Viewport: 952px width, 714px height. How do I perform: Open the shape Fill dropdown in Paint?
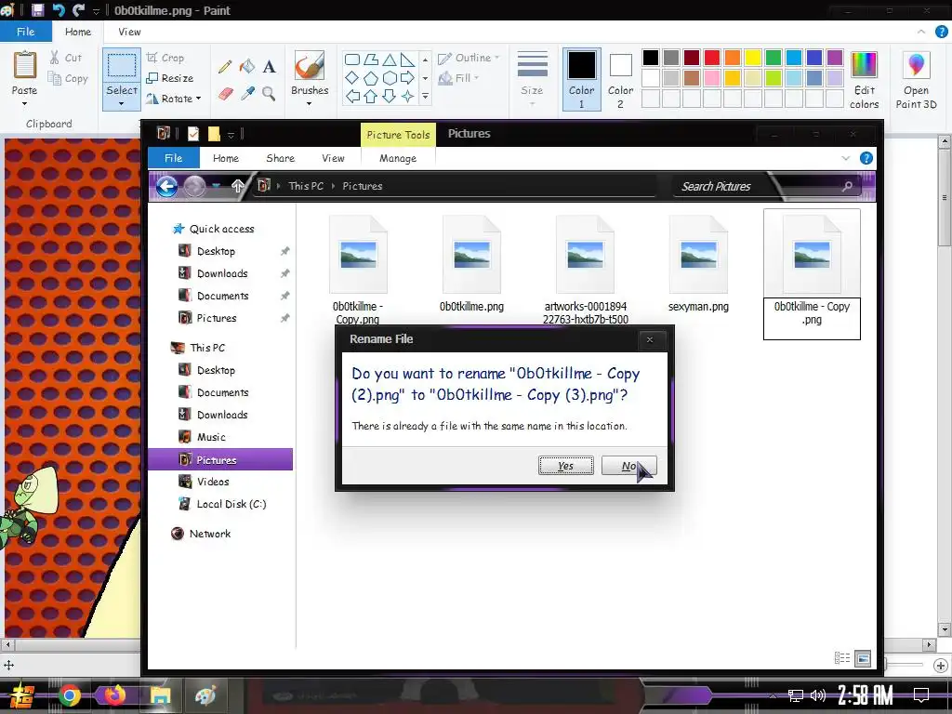(477, 78)
